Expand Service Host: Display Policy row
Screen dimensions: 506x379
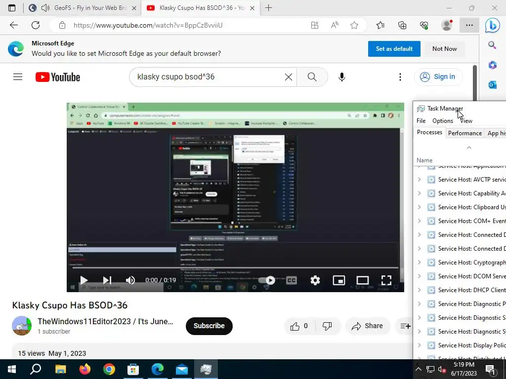[419, 345]
